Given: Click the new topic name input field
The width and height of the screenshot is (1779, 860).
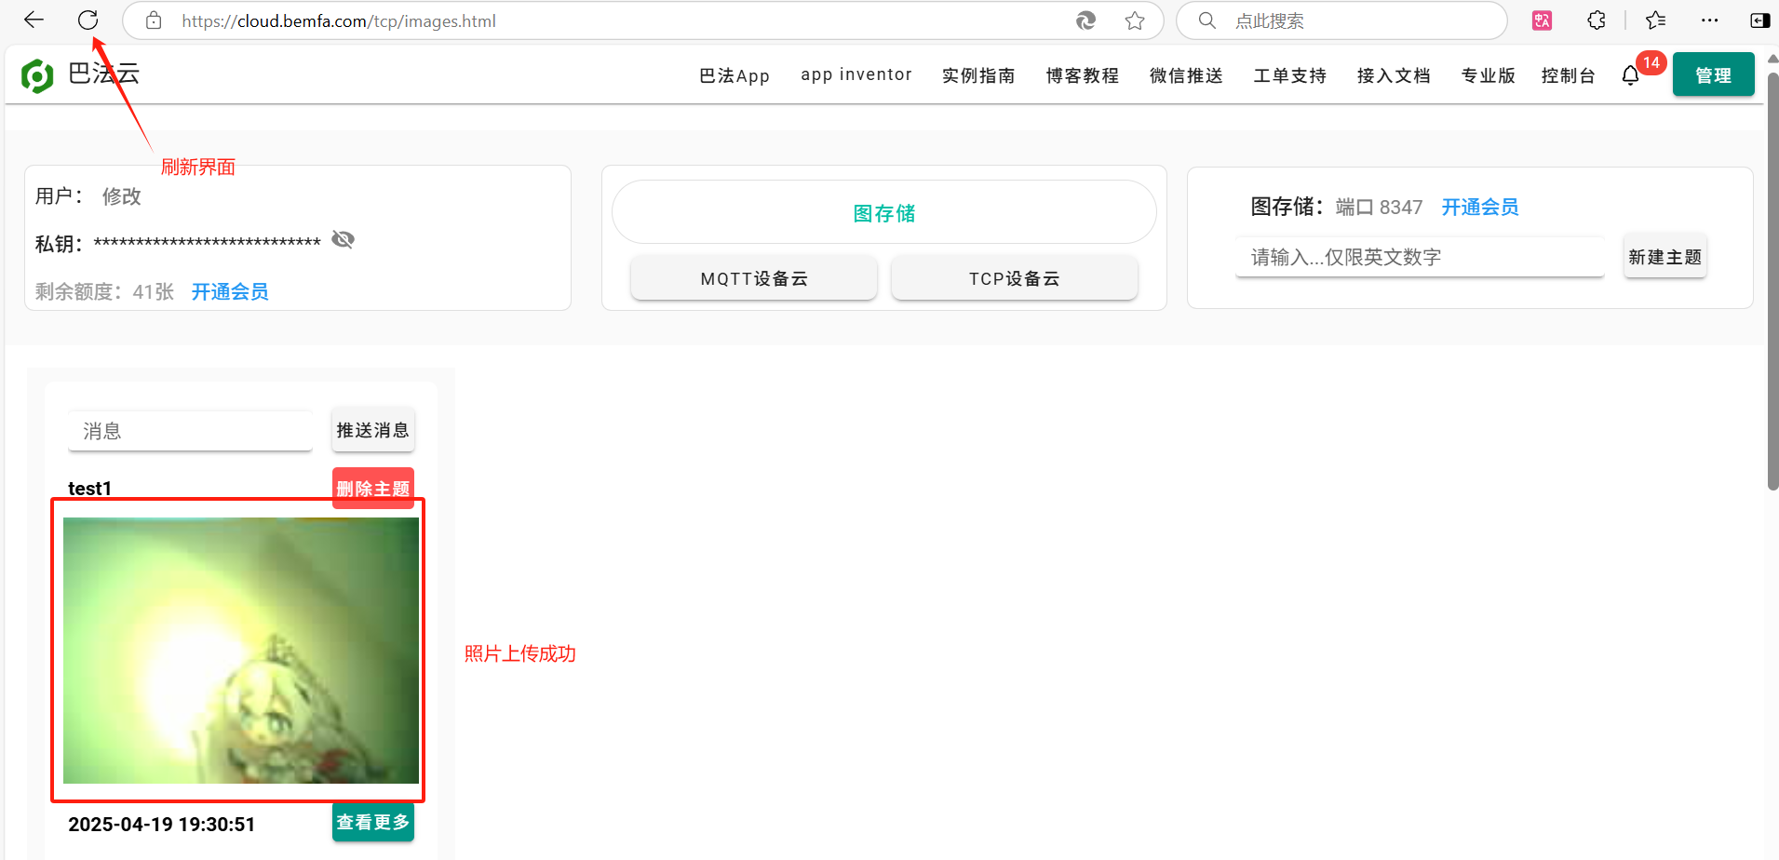Looking at the screenshot, I should pyautogui.click(x=1420, y=257).
